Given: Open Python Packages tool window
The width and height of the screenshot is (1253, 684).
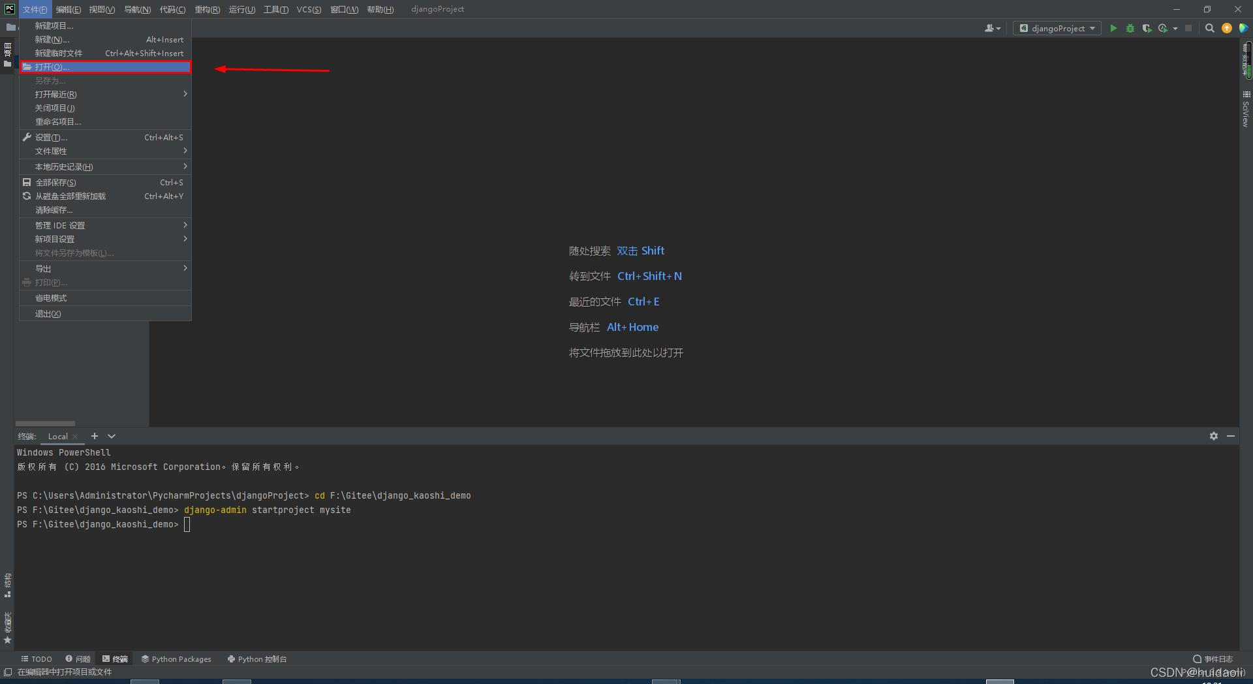Looking at the screenshot, I should tap(176, 659).
